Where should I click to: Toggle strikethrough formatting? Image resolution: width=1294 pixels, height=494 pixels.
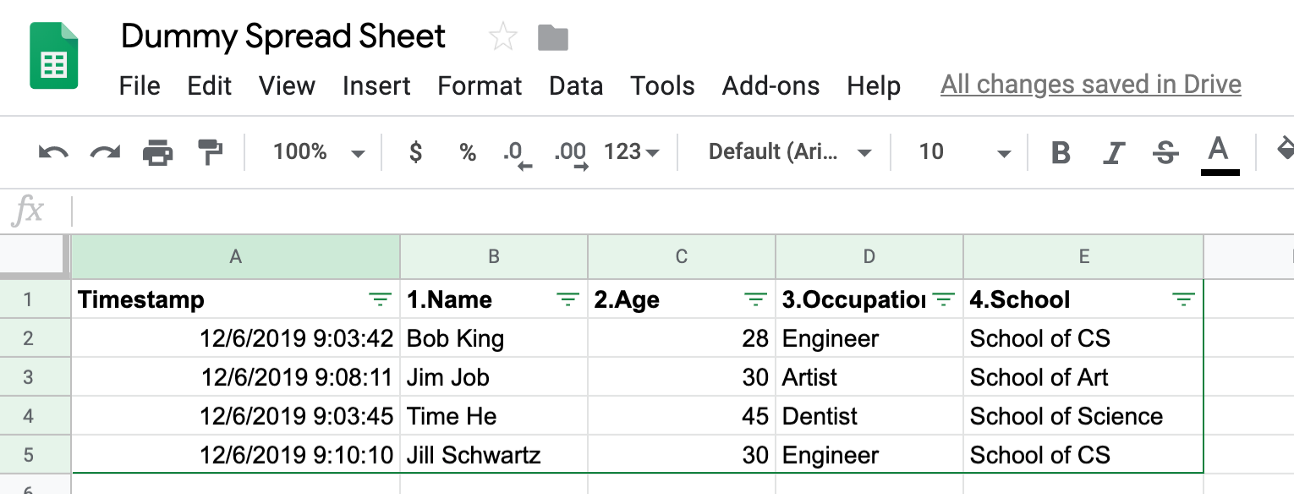pyautogui.click(x=1165, y=152)
